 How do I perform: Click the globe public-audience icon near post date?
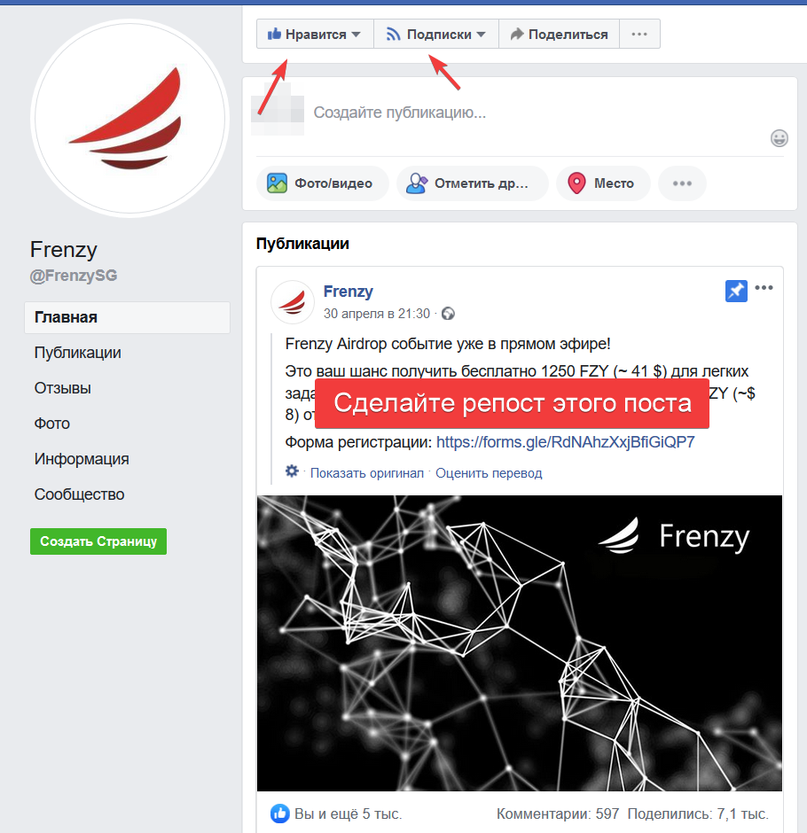point(448,314)
